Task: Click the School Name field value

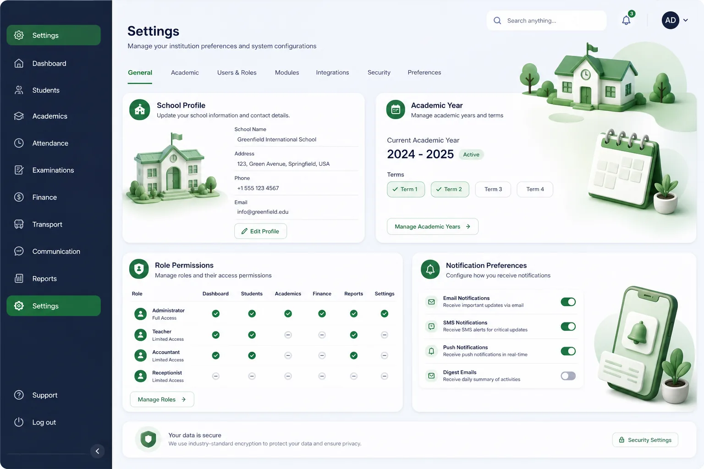Action: [x=277, y=140]
